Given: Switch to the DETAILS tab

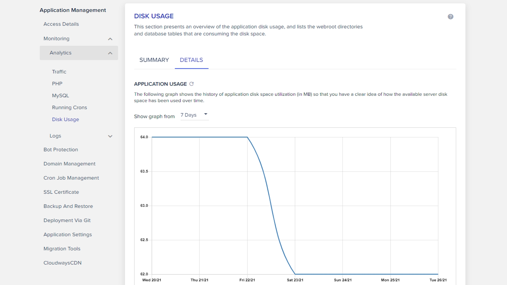Looking at the screenshot, I should pos(191,60).
